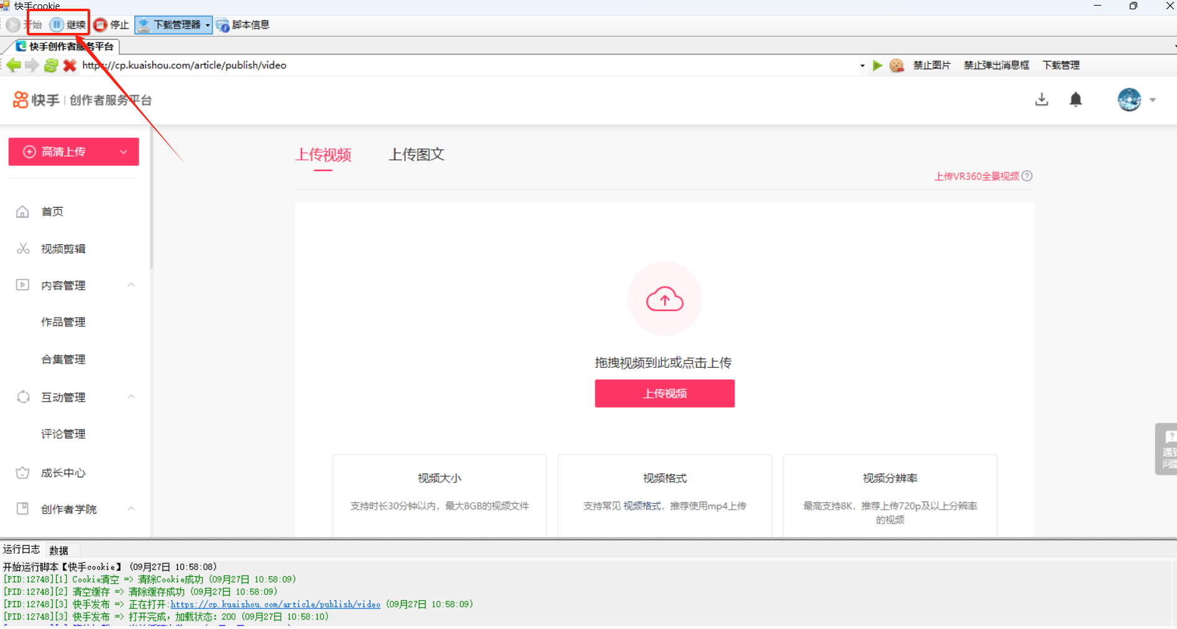The width and height of the screenshot is (1177, 629).
Task: Click the red X cancel-loading icon
Action: coord(70,65)
